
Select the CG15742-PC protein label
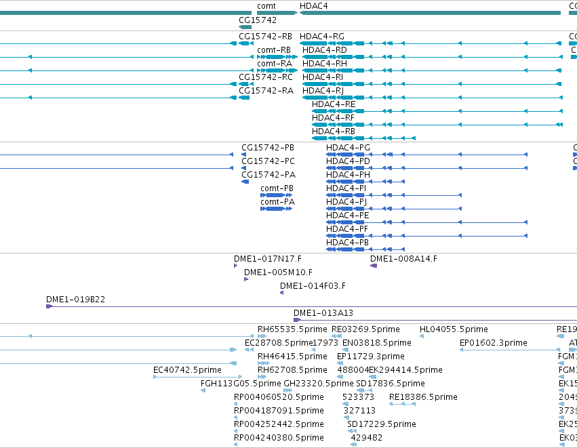tap(268, 161)
